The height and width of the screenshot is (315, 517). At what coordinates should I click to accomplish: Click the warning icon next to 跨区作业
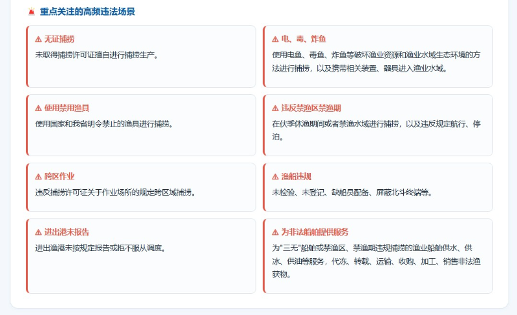pos(38,177)
